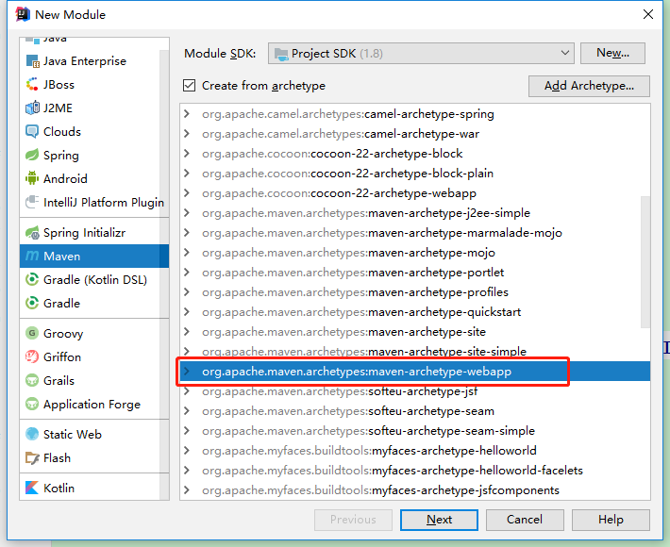This screenshot has width=670, height=547.
Task: Click the Gradle icon
Action: pos(32,303)
